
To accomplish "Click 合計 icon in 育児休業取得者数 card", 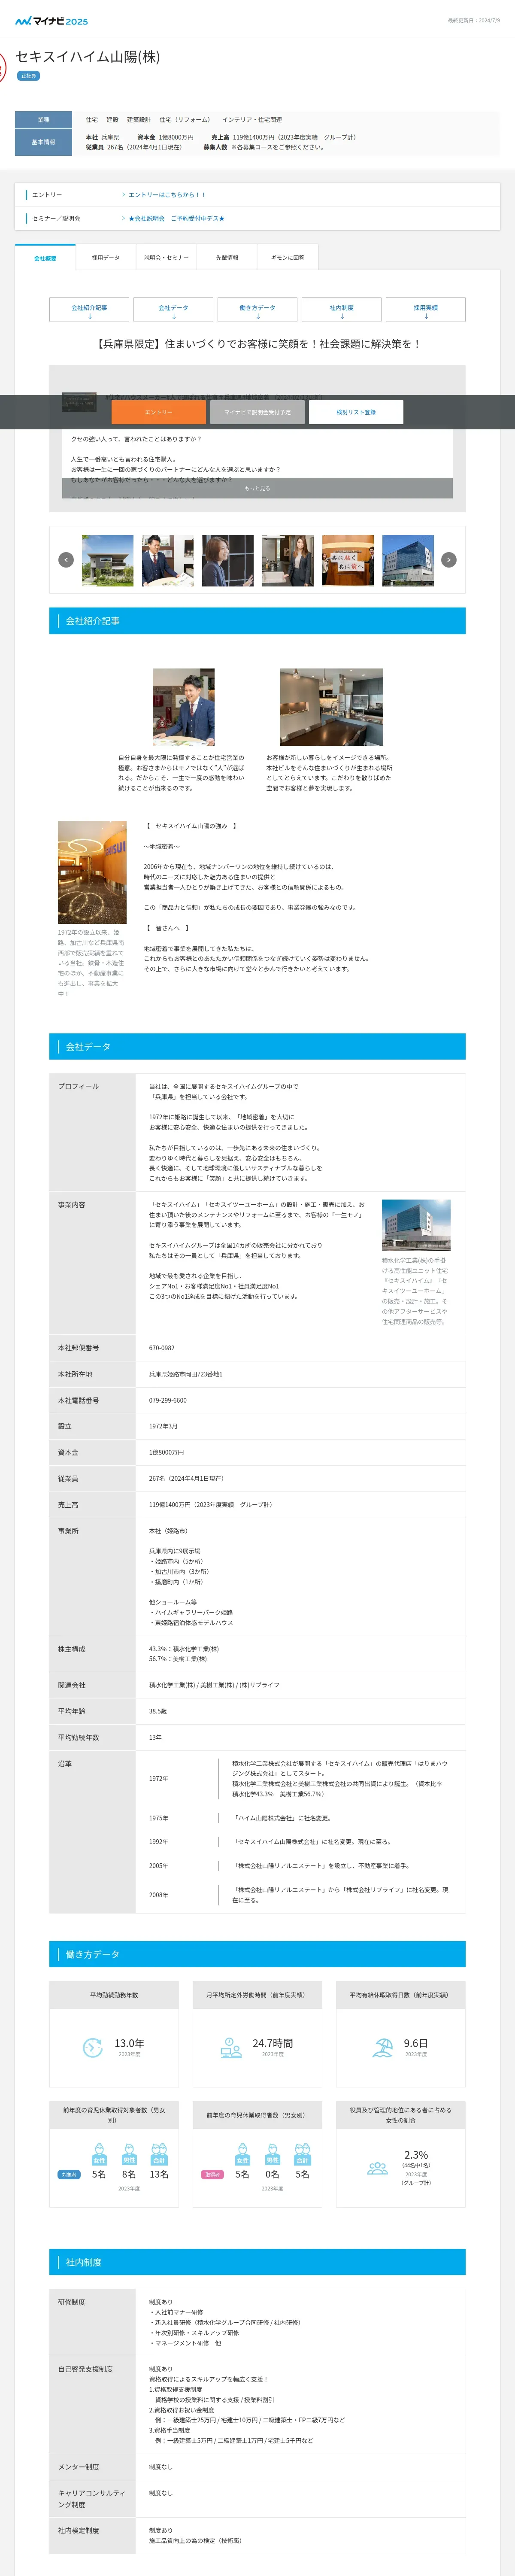I will pos(302,2154).
